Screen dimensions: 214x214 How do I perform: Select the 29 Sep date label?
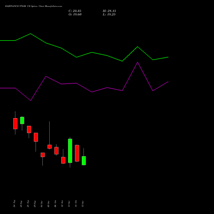(x=35, y=204)
